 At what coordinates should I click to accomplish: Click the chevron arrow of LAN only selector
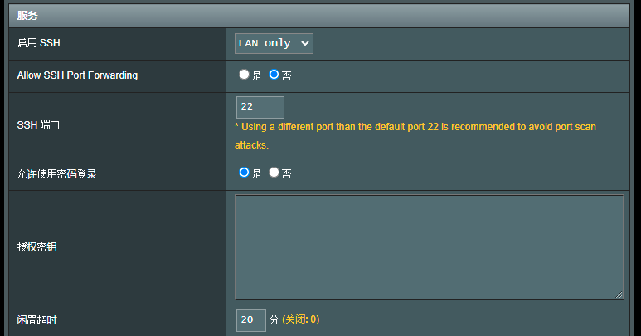point(304,43)
